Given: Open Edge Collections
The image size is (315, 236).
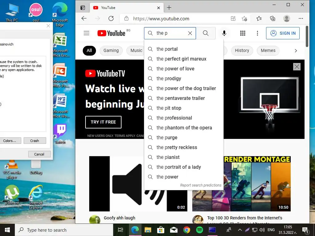Looking at the screenshot, I should (x=273, y=18).
